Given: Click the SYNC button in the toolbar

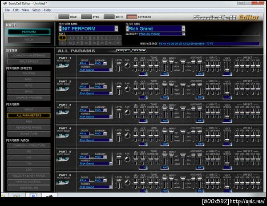Looking at the screenshot, I should point(86,17).
